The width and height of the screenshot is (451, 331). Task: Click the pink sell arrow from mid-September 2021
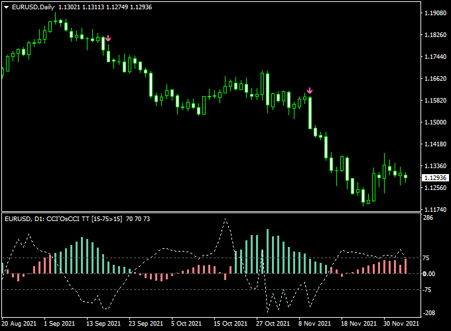click(108, 38)
